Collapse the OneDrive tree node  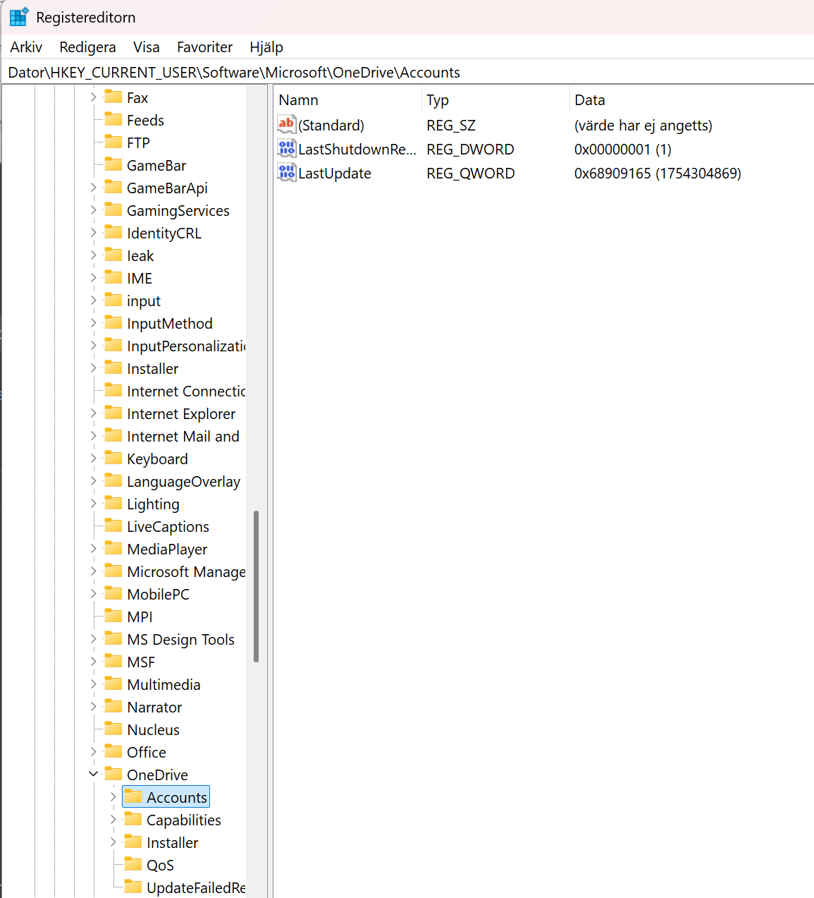pos(93,774)
